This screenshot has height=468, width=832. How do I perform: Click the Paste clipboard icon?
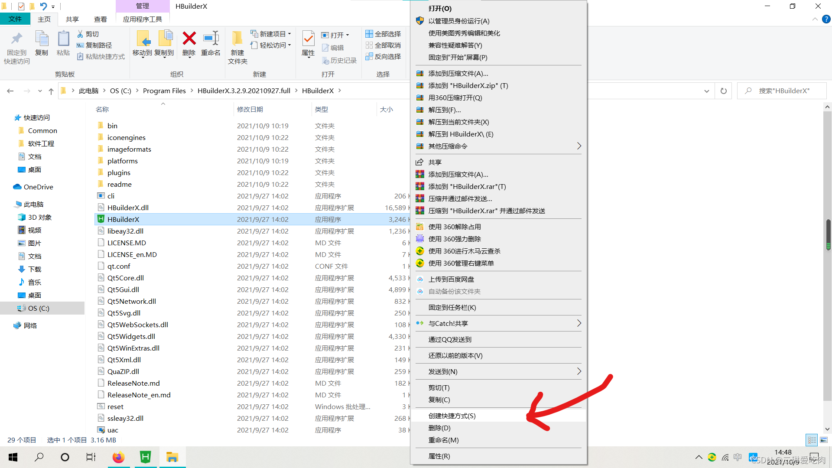click(63, 39)
